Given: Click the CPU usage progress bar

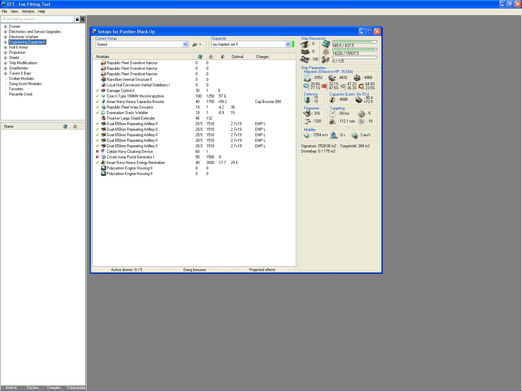Looking at the screenshot, I should tap(355, 42).
